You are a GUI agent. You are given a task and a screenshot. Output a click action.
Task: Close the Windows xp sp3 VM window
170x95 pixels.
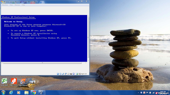tap(86, 1)
